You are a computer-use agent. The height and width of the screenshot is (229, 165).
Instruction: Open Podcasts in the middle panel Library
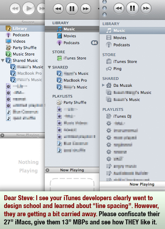[x=72, y=43]
